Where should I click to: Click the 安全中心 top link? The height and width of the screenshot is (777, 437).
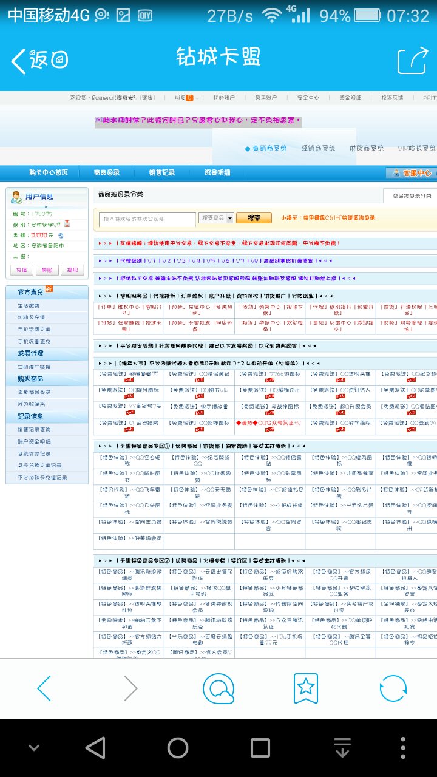tap(308, 98)
